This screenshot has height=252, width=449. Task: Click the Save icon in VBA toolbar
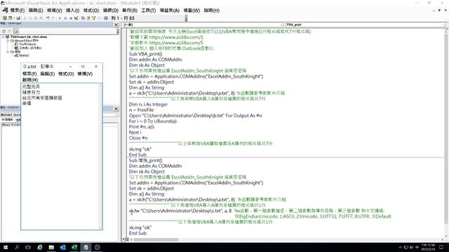tap(18, 18)
